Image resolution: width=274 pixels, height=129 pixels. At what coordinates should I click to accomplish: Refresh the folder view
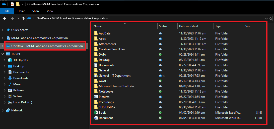click(271, 18)
